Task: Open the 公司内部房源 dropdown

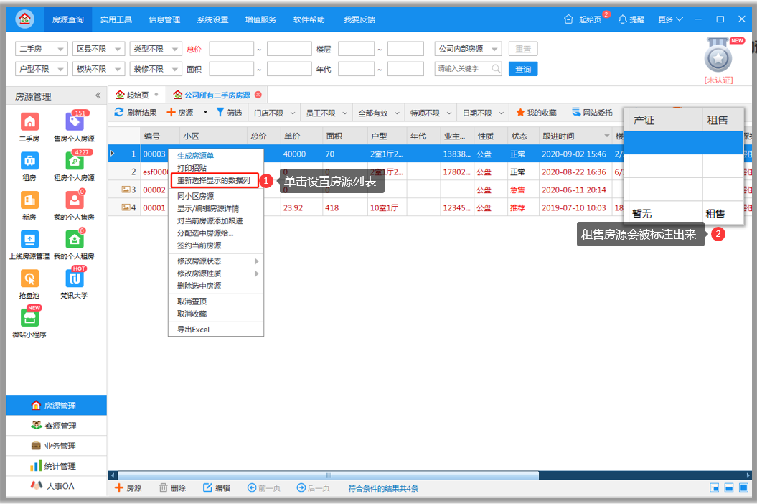Action: pyautogui.click(x=469, y=49)
